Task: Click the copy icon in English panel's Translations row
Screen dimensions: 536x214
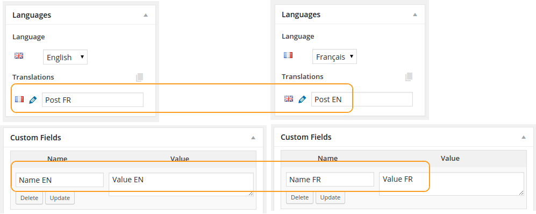Action: pos(139,77)
